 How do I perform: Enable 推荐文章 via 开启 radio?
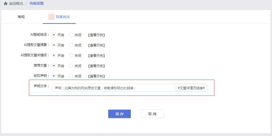(x=54, y=66)
